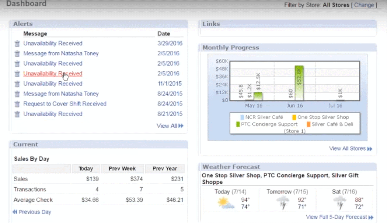The height and width of the screenshot is (223, 387).
Task: Click the PTC Concierge Support green legend swatch
Action: (238, 124)
